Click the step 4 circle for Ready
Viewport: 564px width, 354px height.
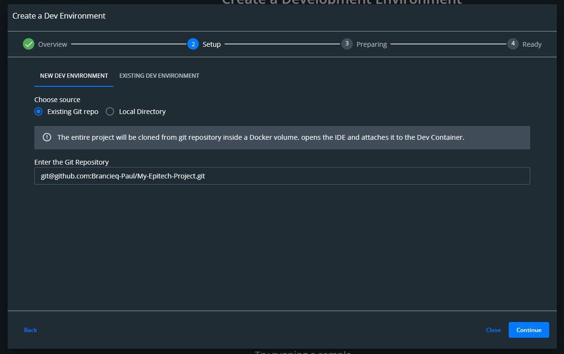point(513,44)
